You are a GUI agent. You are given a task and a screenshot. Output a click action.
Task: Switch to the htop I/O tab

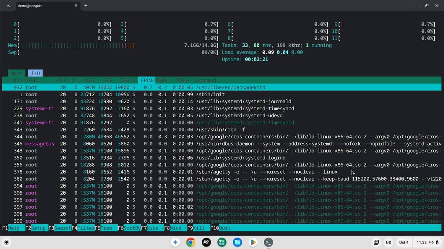click(36, 73)
